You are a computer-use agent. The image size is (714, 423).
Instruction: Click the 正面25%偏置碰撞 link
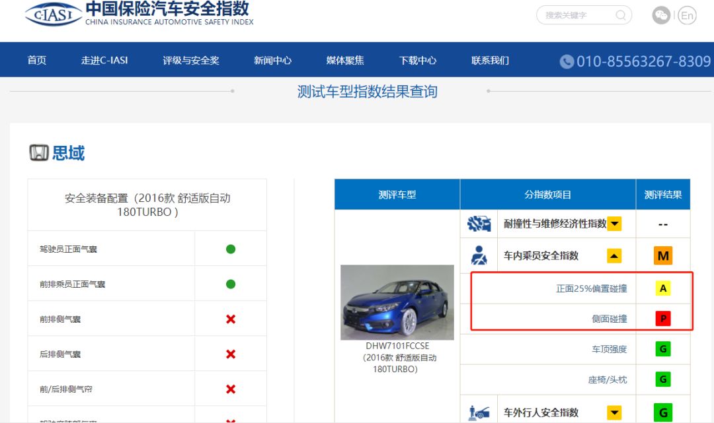(591, 288)
